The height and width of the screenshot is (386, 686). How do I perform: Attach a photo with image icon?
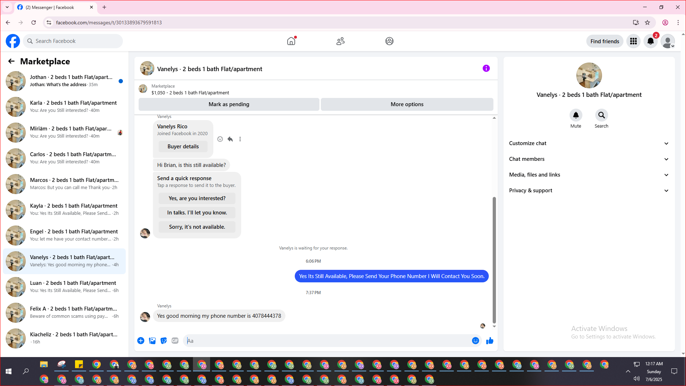152,341
